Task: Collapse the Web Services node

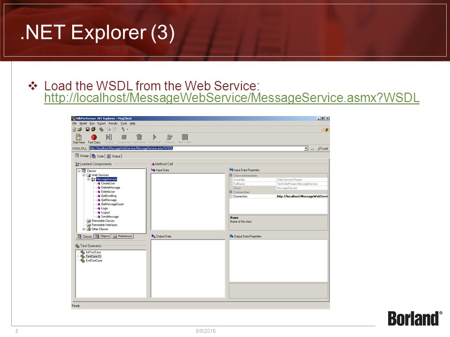Action: click(x=84, y=175)
